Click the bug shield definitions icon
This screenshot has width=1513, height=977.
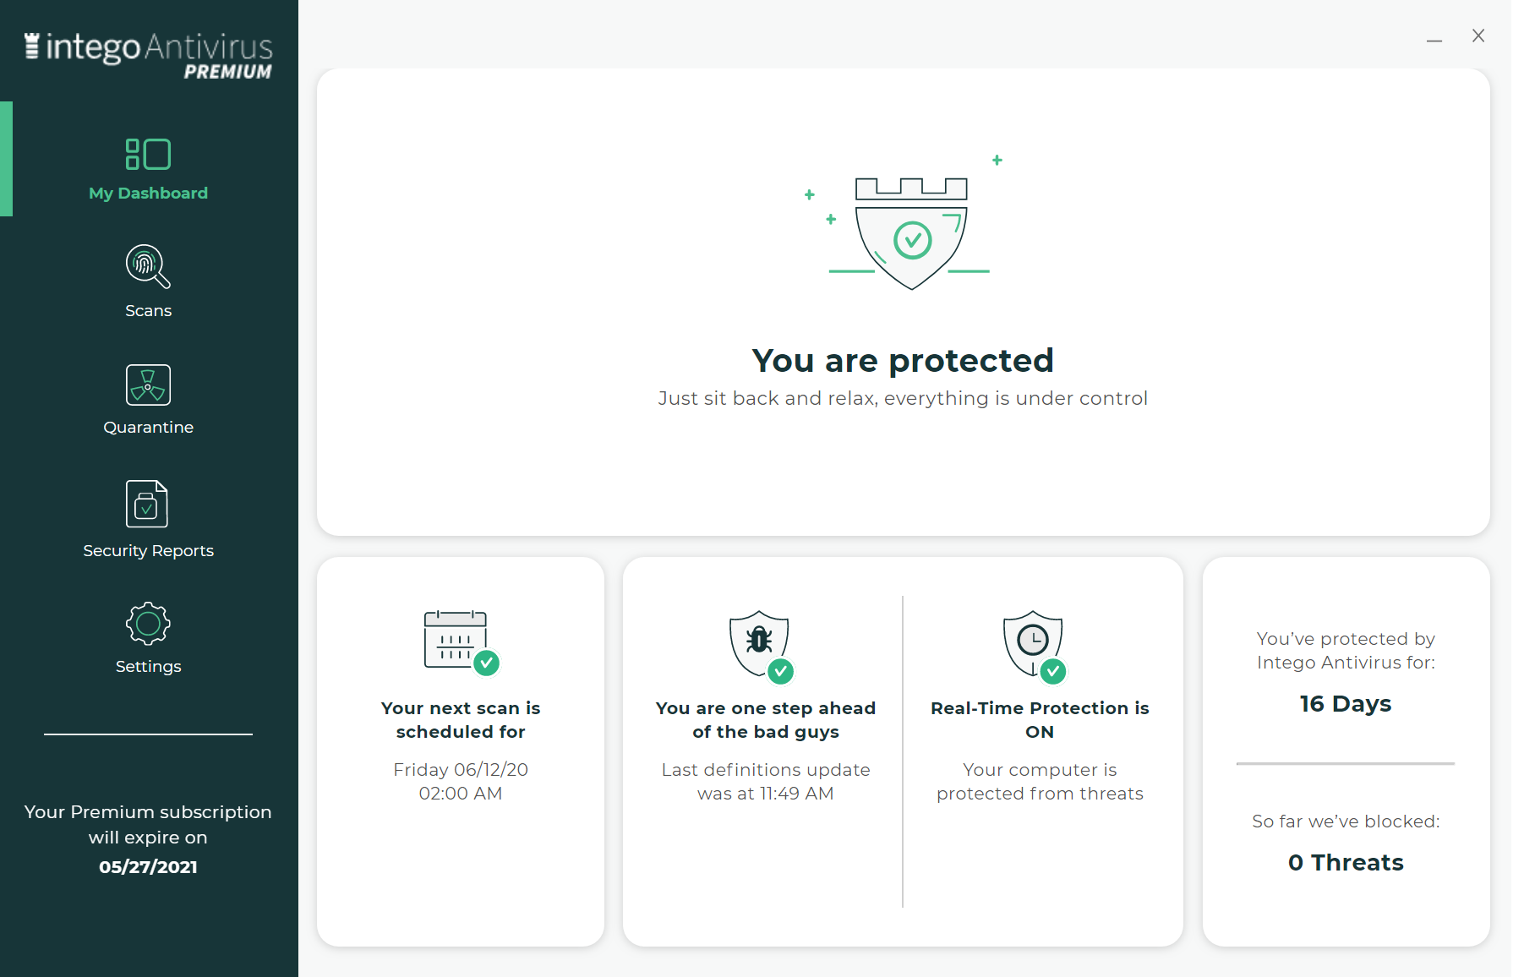coord(761,647)
